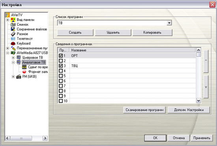
Task: Expand the Цифровое ТВ tree node
Action: coord(13,58)
